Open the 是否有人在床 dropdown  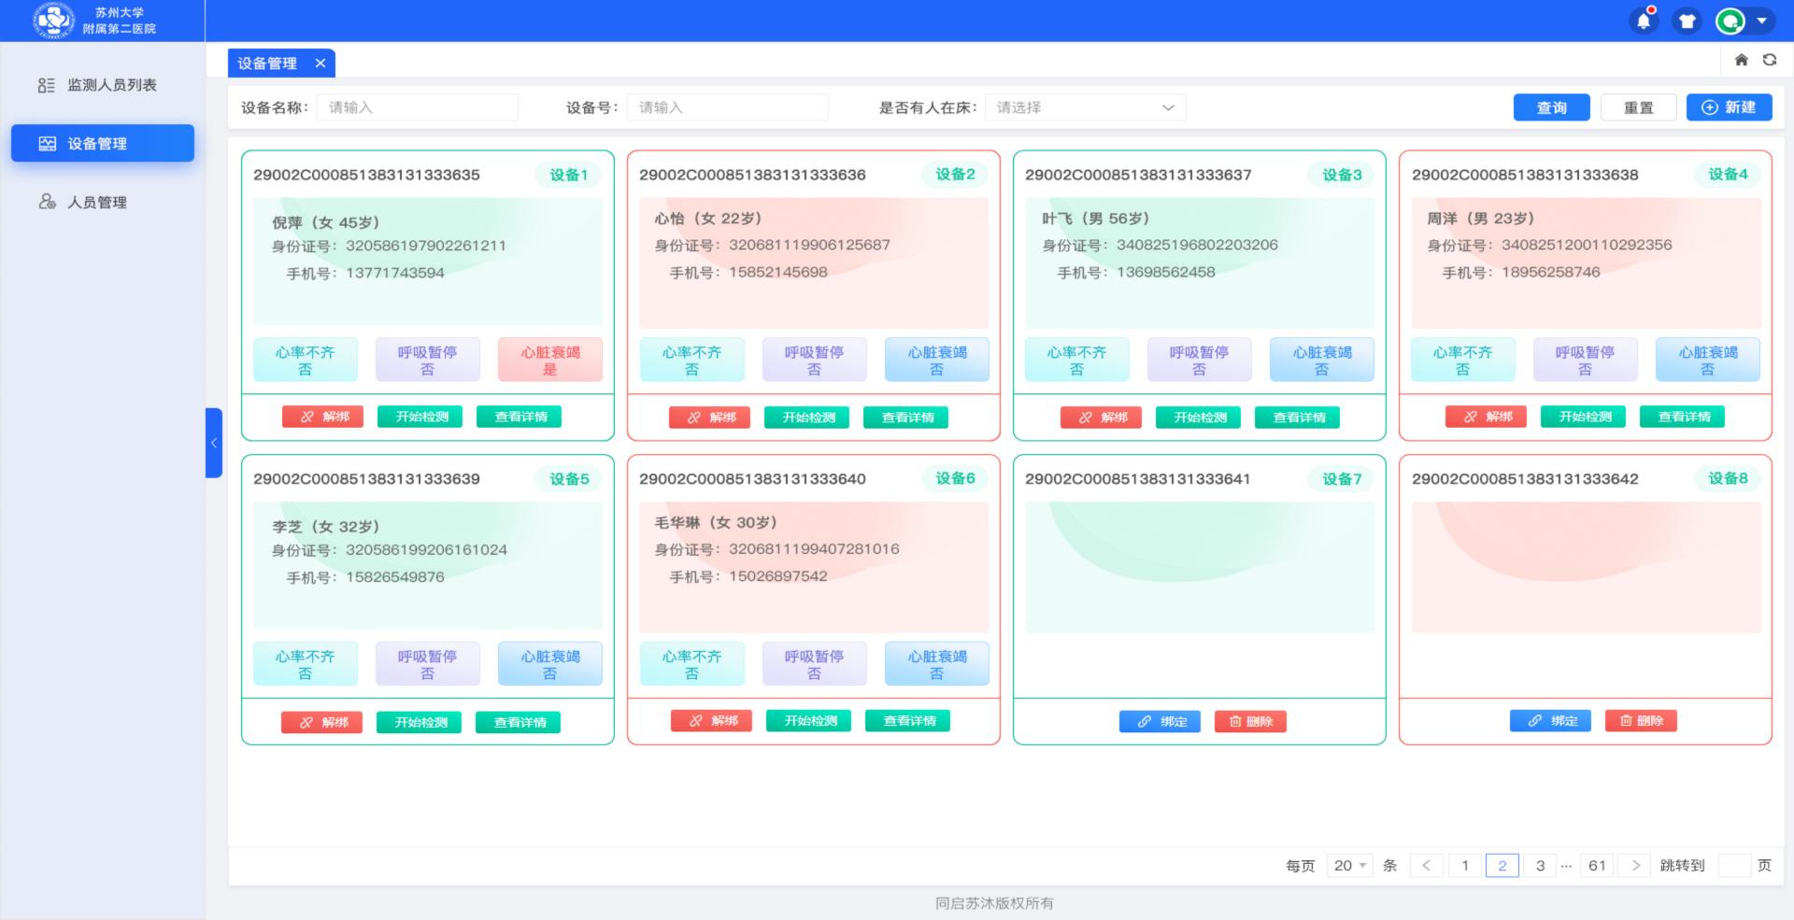coord(1084,107)
